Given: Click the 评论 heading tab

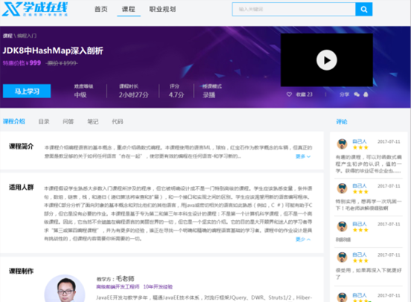Looking at the screenshot, I should pos(342,122).
